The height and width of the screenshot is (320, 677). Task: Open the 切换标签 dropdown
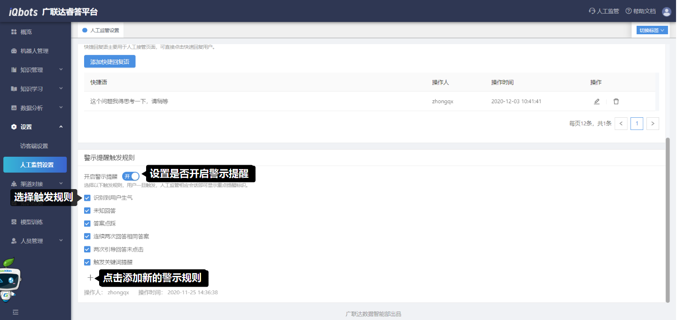point(650,30)
